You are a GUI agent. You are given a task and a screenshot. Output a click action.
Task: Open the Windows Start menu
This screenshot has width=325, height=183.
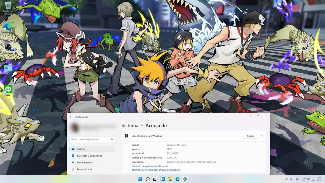pyautogui.click(x=140, y=179)
